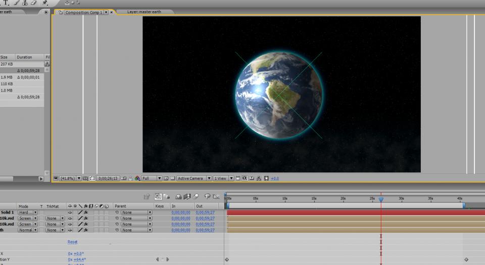485x265 pixels.
Task: Select the Composition: Comp 1 tab
Action: 83,12
